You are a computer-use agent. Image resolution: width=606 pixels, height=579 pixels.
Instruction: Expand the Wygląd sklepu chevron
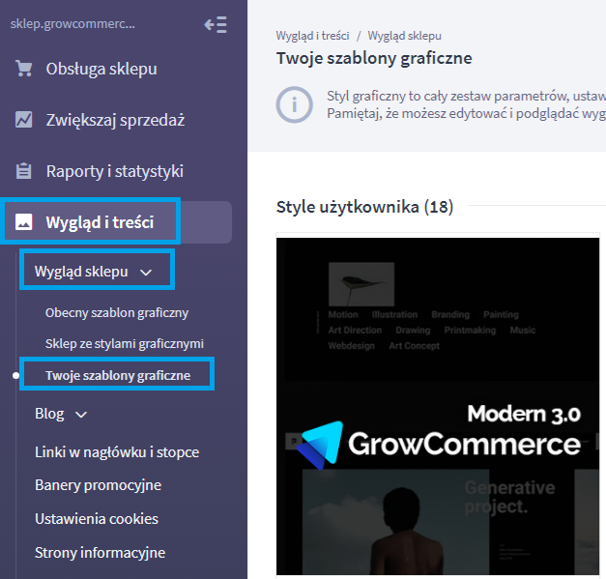coord(146,273)
